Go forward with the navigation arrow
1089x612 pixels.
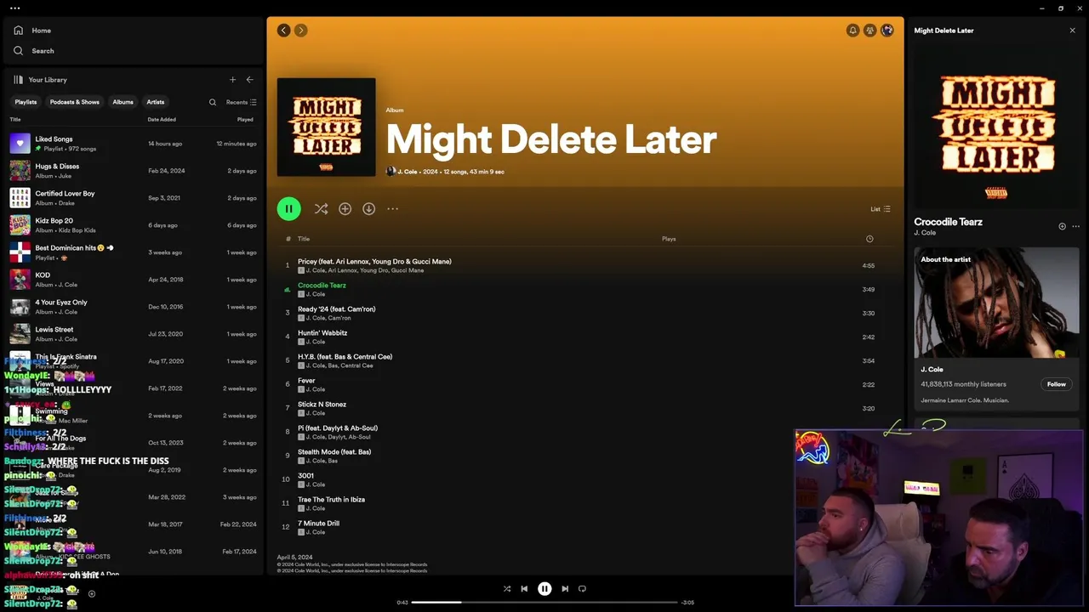tap(300, 31)
